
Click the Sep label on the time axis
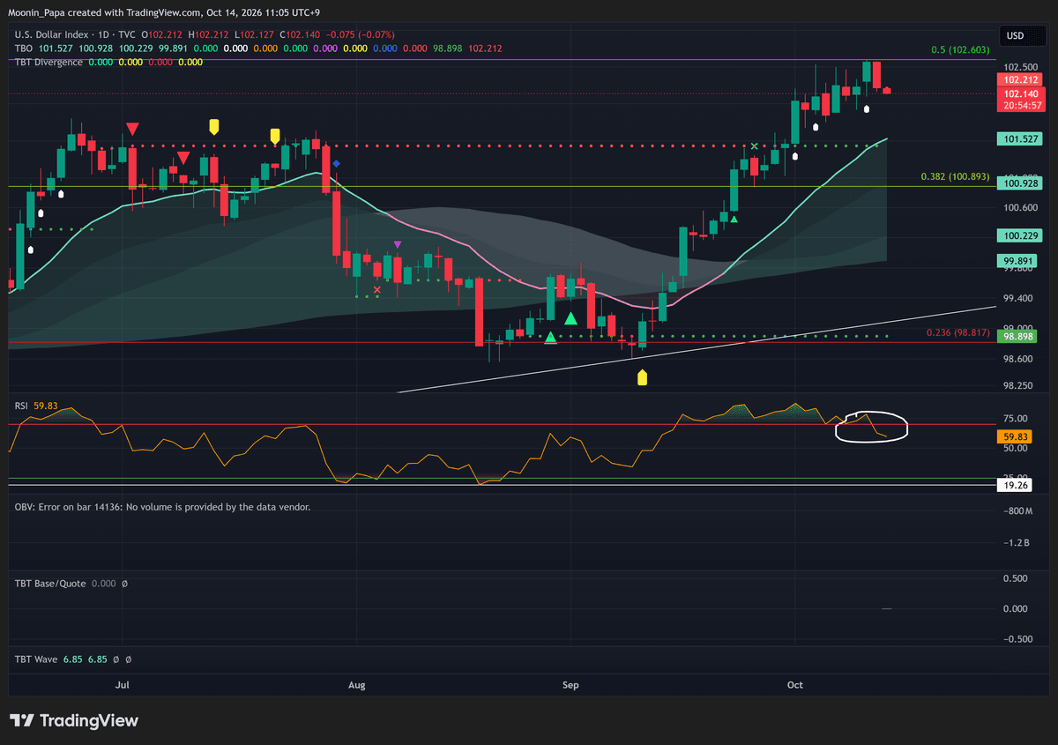coord(570,684)
